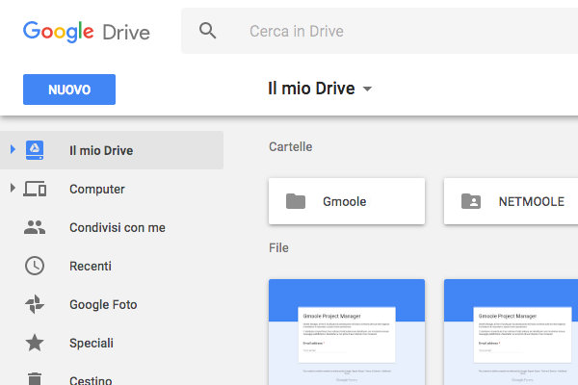Click the Google Drive logo

[87, 31]
